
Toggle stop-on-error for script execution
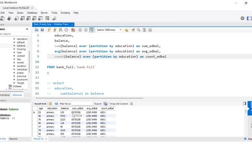point(73,30)
